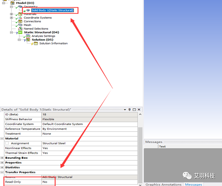Viewport: 222px width, 186px height.
Task: Click the Coordinate Systems axis icon
Action: click(x=20, y=18)
